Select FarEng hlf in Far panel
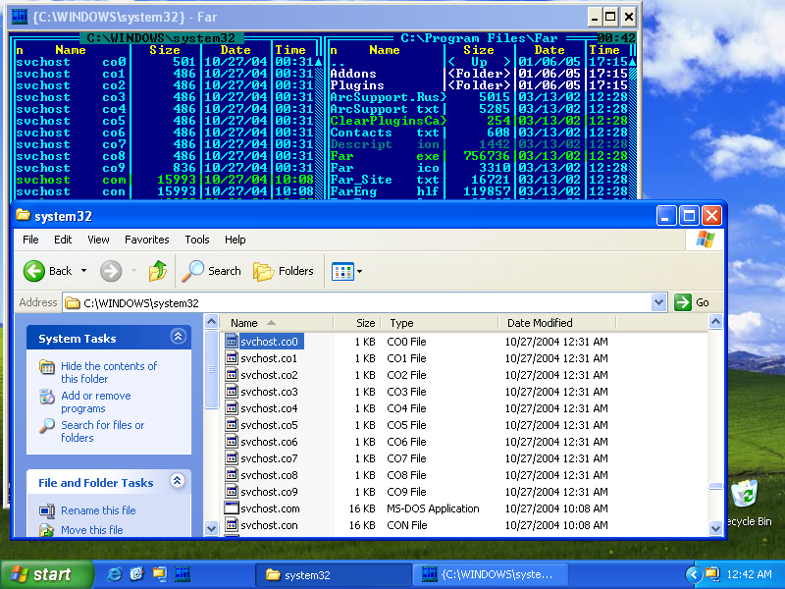 (x=479, y=191)
